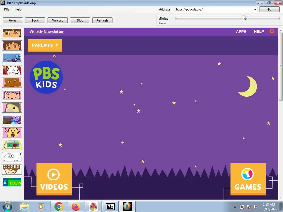
Task: Open the Noggin logo shortcut
Action: (12, 170)
